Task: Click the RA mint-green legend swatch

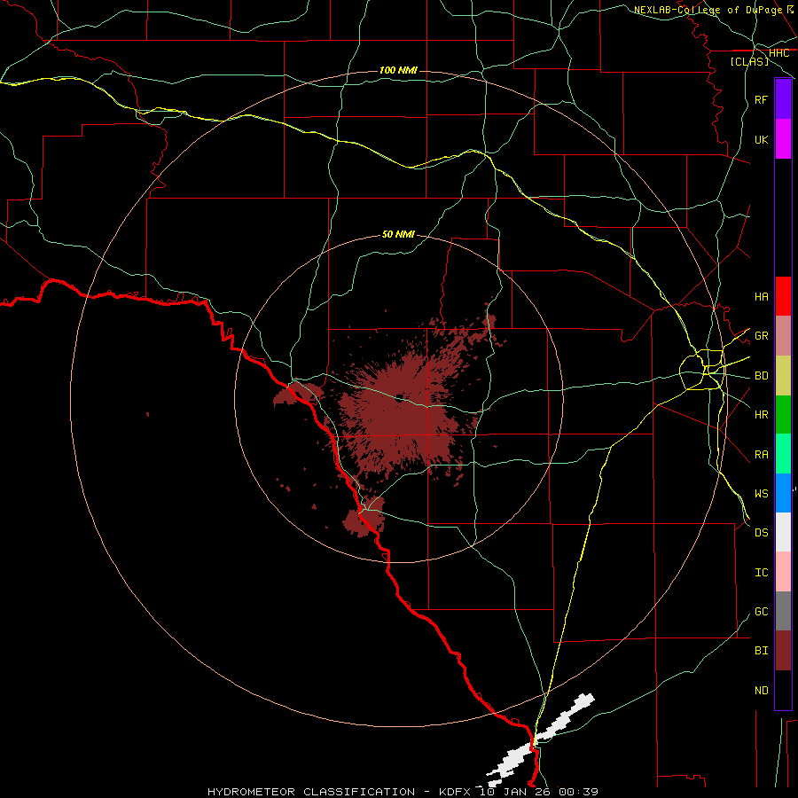Action: (783, 453)
